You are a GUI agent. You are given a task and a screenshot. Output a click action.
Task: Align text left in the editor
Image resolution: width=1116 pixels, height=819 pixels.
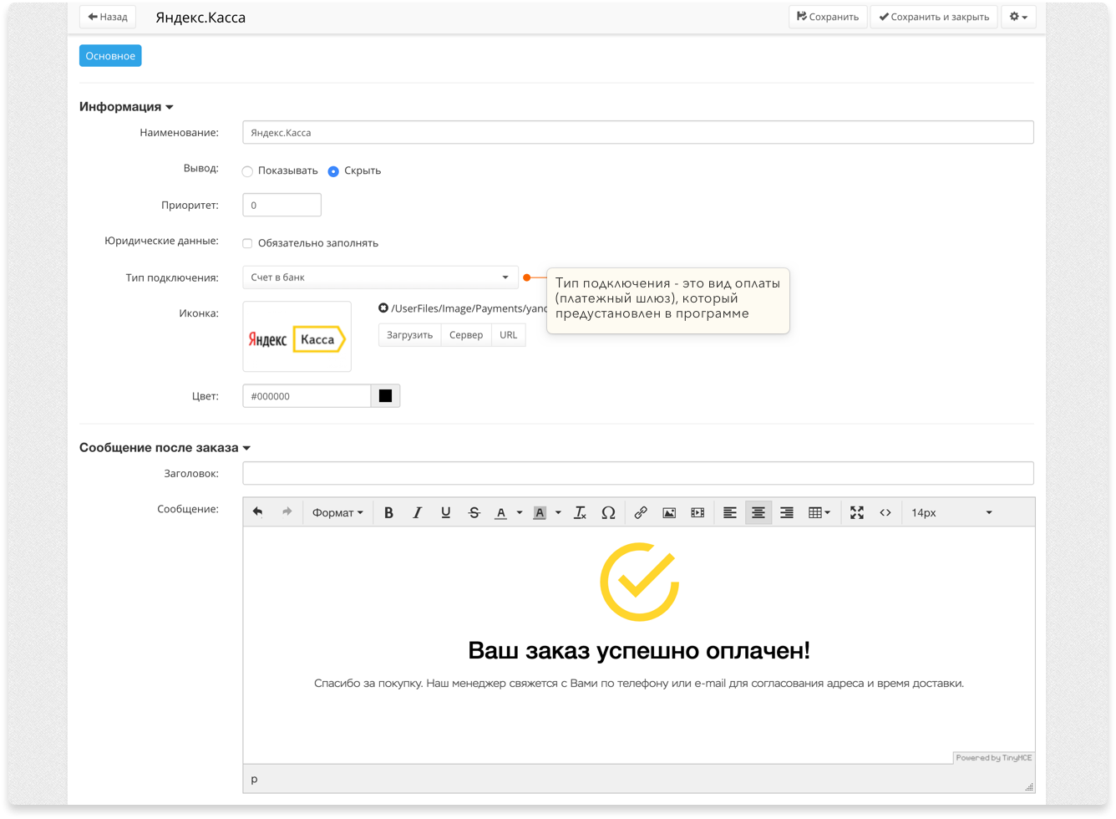[729, 512]
